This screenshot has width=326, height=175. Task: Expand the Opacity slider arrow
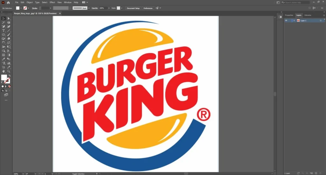109,8
